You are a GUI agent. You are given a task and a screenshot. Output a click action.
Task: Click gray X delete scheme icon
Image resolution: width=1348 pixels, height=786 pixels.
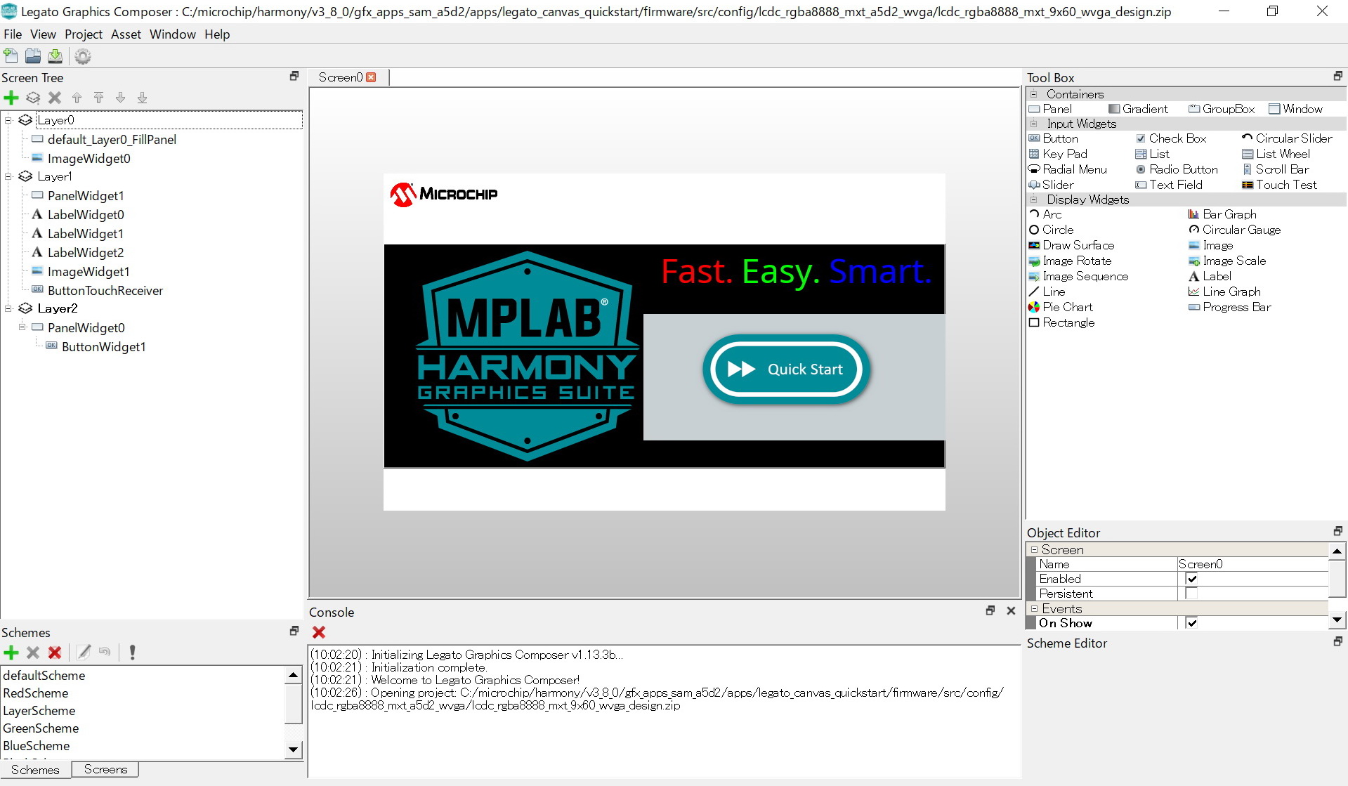point(33,653)
